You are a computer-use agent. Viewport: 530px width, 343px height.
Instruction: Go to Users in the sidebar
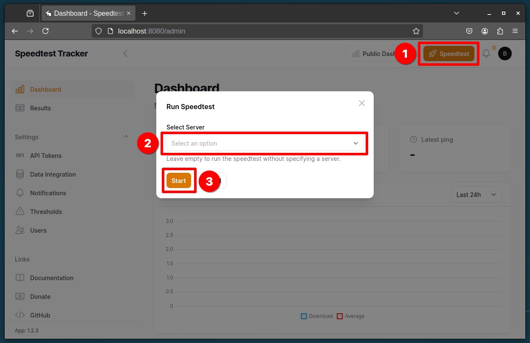click(73, 231)
